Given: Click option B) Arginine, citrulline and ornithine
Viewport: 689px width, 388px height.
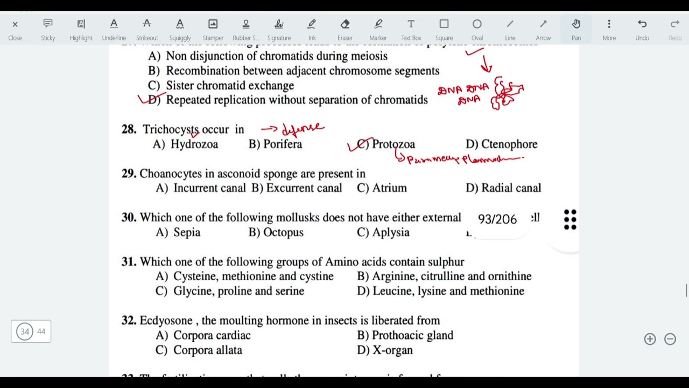Looking at the screenshot, I should (x=444, y=276).
